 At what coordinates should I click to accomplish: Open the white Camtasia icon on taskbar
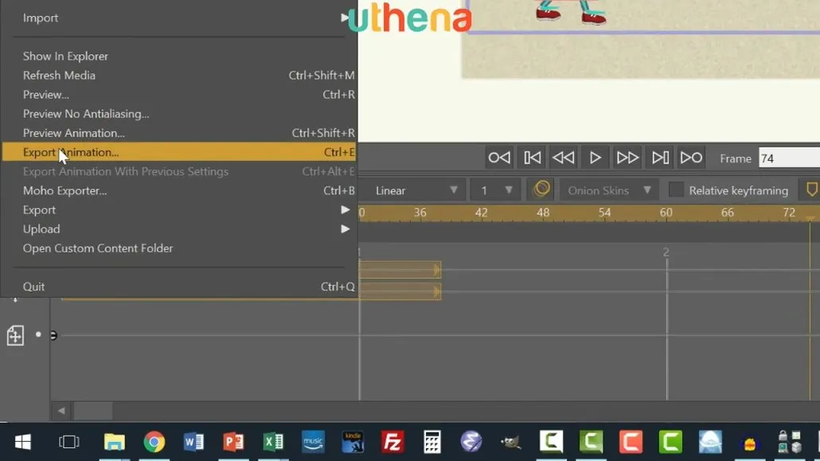[x=551, y=442]
